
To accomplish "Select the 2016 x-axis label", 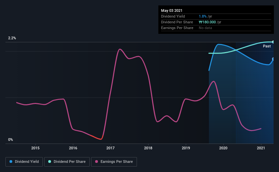I will click(73, 148).
